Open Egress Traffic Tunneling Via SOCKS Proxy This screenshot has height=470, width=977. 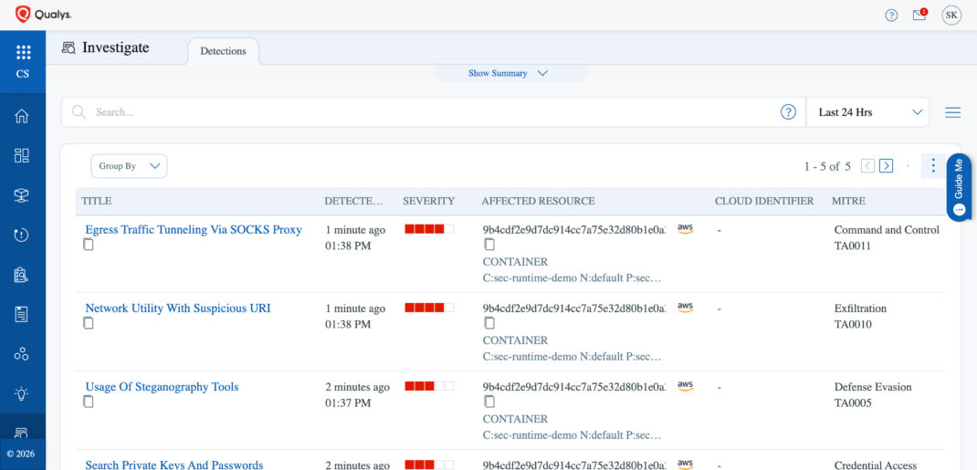(x=194, y=230)
